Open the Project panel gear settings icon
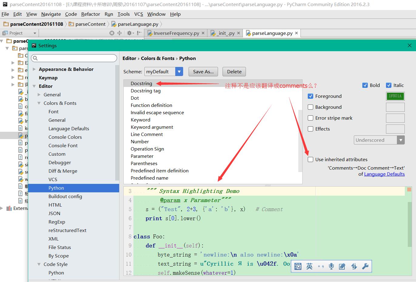 [129, 33]
